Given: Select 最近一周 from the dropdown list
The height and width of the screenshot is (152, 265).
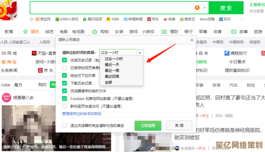Looking at the screenshot, I should point(111,70).
